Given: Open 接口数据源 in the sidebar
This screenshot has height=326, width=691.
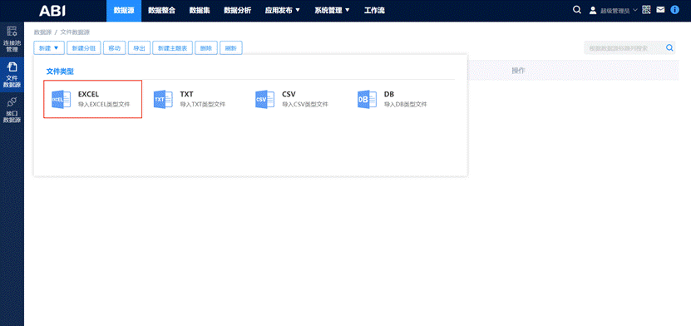Looking at the screenshot, I should pyautogui.click(x=12, y=110).
